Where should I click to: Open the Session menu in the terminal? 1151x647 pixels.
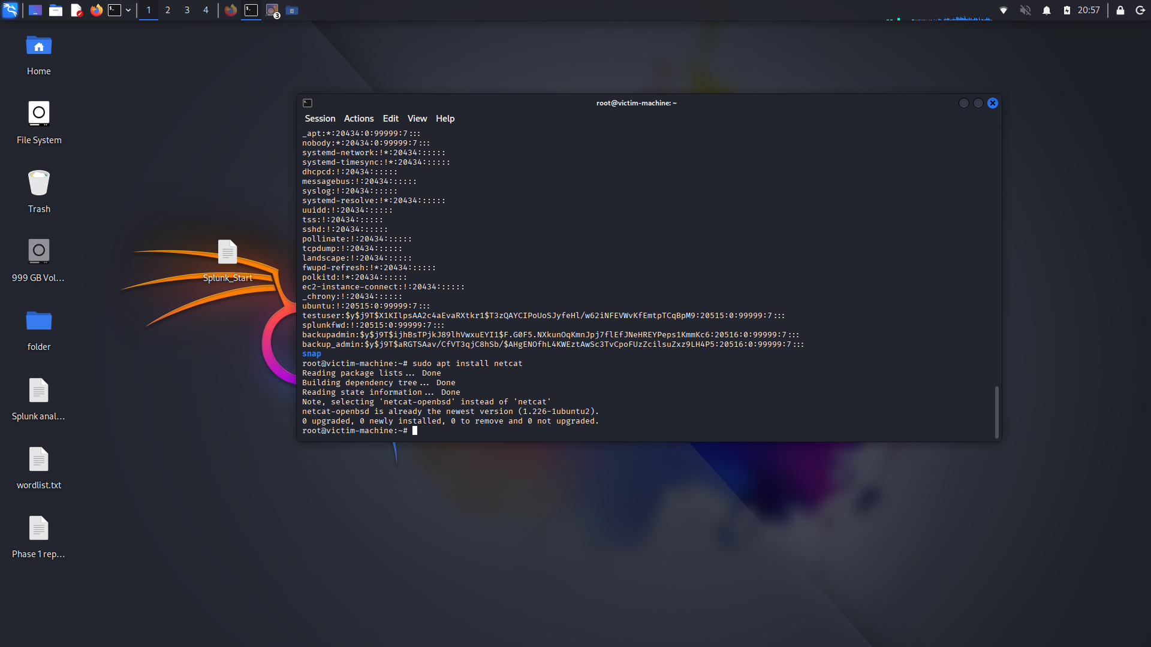click(x=320, y=118)
